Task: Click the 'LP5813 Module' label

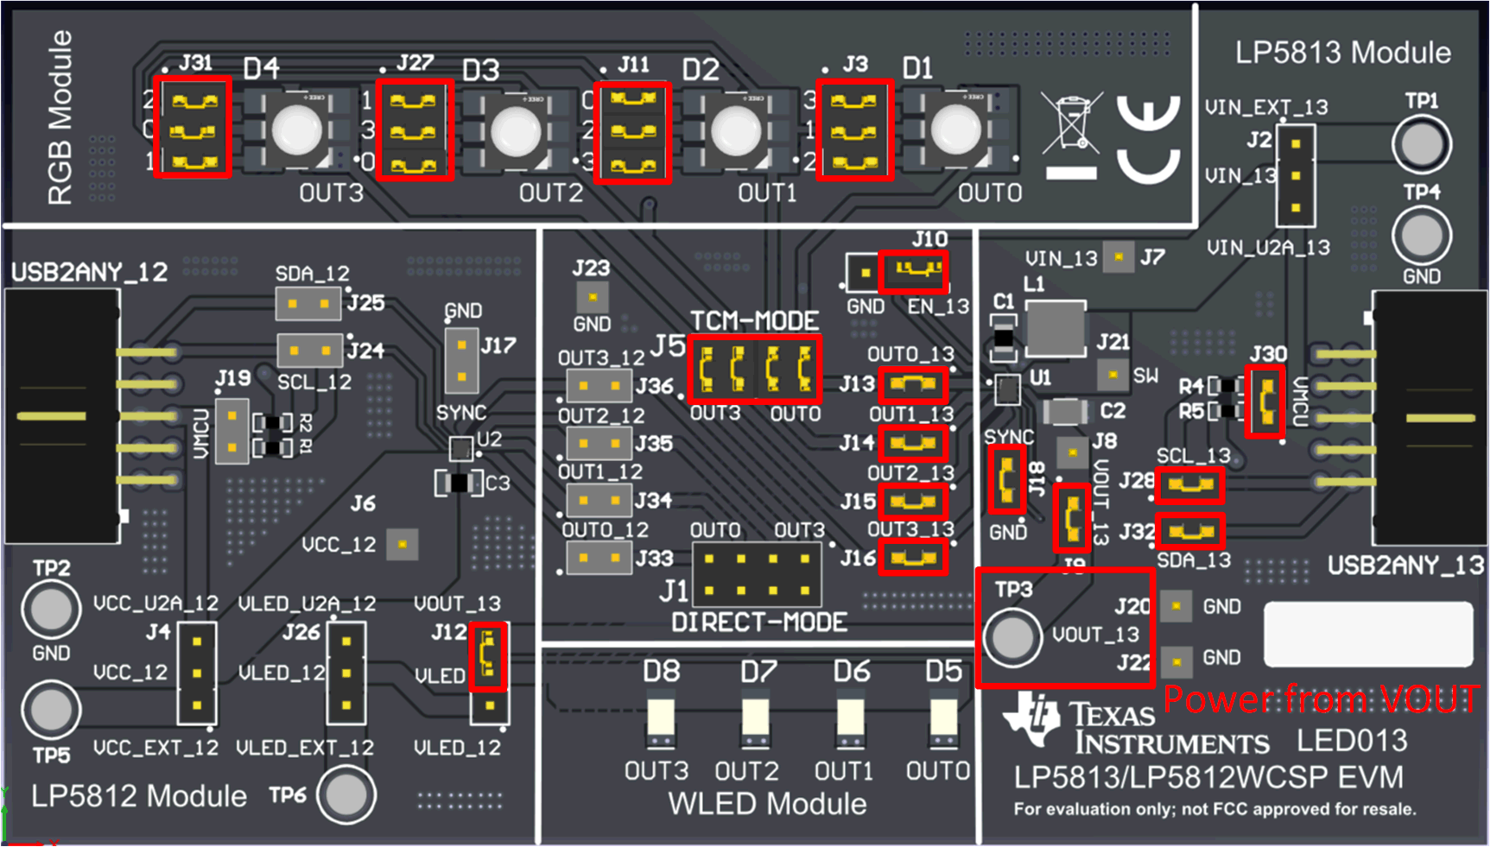Action: (x=1343, y=53)
